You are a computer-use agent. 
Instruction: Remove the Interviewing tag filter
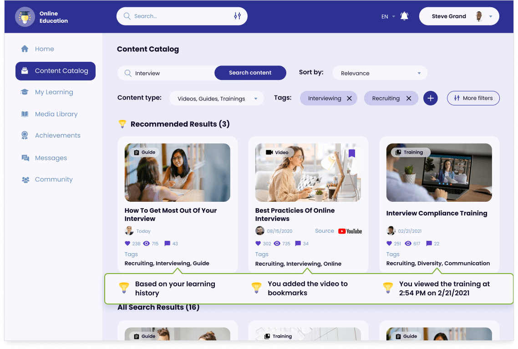349,99
